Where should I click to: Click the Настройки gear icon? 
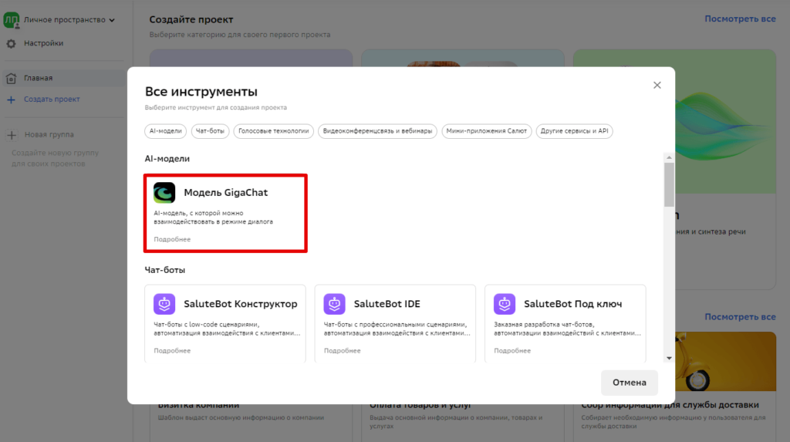11,44
